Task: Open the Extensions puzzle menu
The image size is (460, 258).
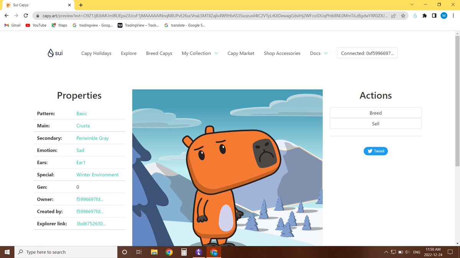Action: coord(424,16)
